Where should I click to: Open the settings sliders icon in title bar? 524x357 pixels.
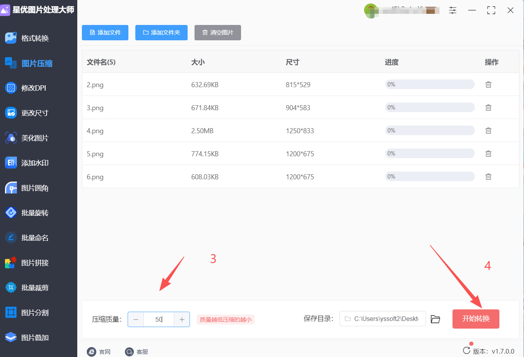pyautogui.click(x=453, y=10)
